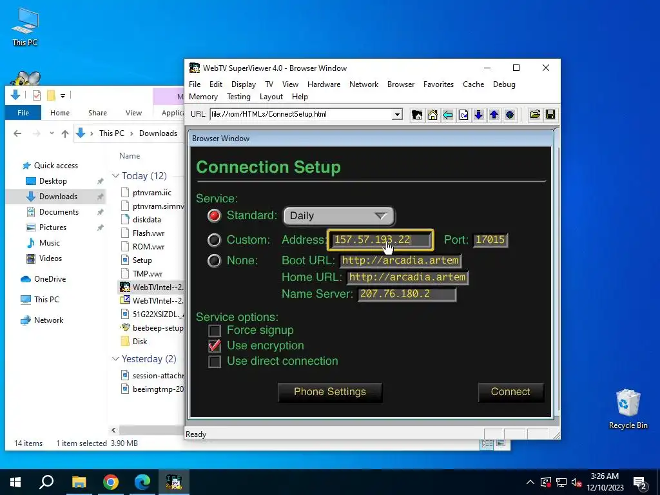Open Microsoft Edge from taskbar
Image resolution: width=660 pixels, height=495 pixels.
[x=142, y=482]
